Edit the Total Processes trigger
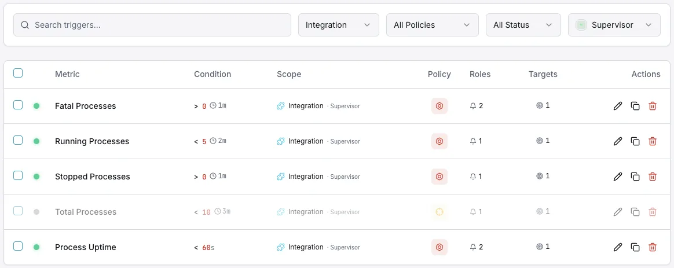The width and height of the screenshot is (674, 268). (x=618, y=212)
